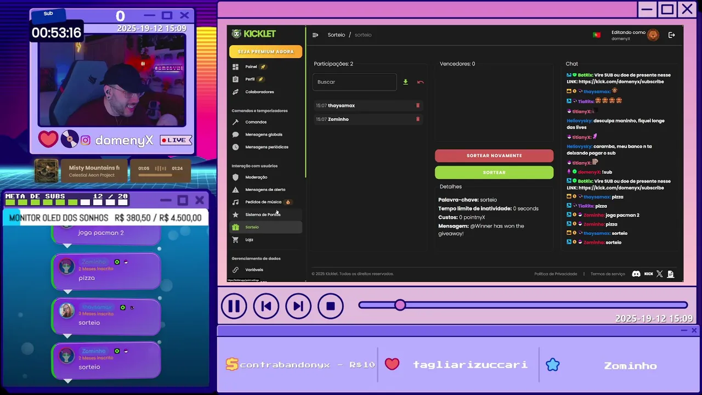The width and height of the screenshot is (702, 395).
Task: Click the 'Participações: 2' heading
Action: (333, 64)
